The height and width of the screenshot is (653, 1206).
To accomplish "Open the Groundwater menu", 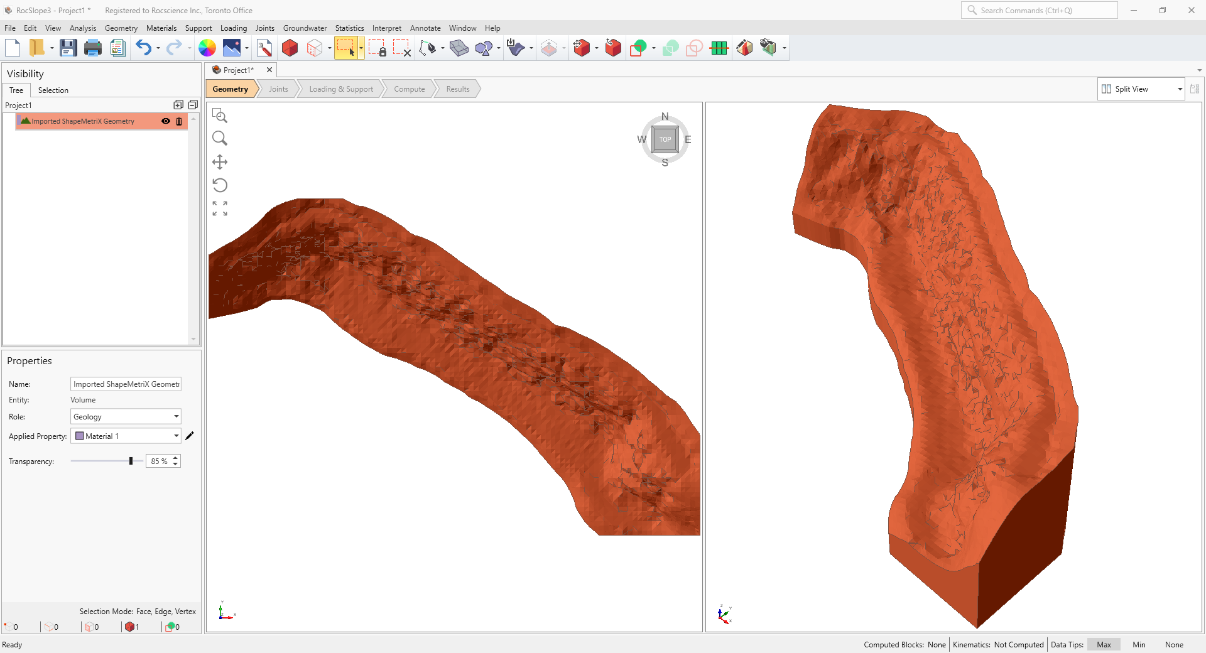I will click(305, 28).
